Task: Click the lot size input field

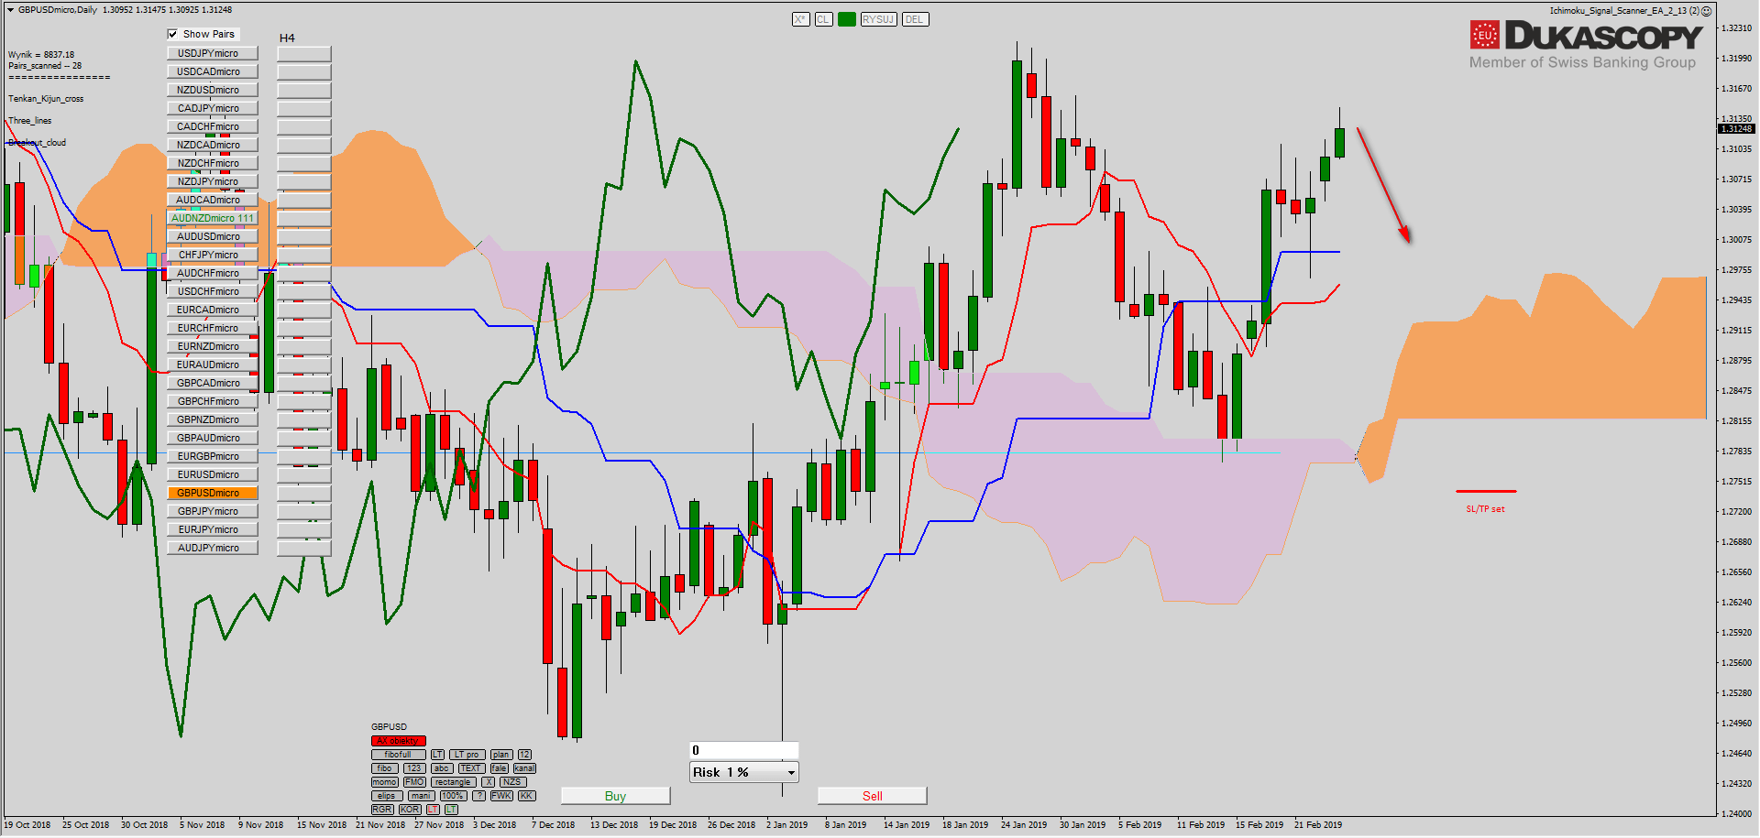Action: tap(743, 750)
